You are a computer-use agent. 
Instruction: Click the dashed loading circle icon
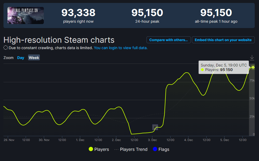pos(6,48)
